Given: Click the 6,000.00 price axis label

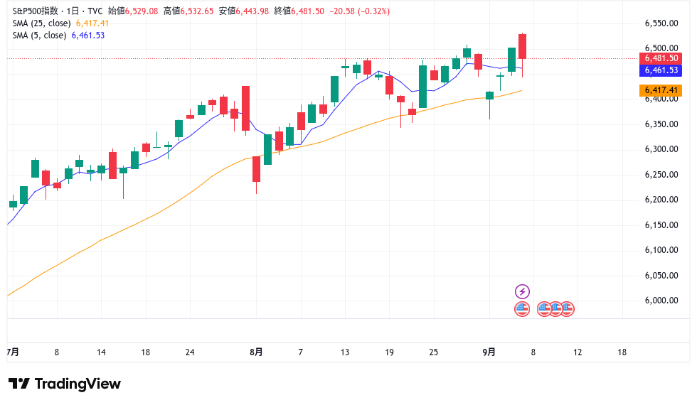Looking at the screenshot, I should click(x=661, y=301).
